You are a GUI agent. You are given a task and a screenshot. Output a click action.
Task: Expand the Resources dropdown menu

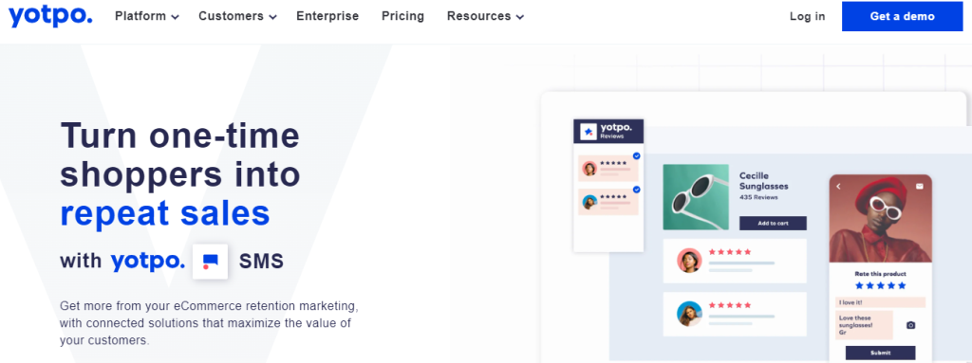click(x=485, y=16)
